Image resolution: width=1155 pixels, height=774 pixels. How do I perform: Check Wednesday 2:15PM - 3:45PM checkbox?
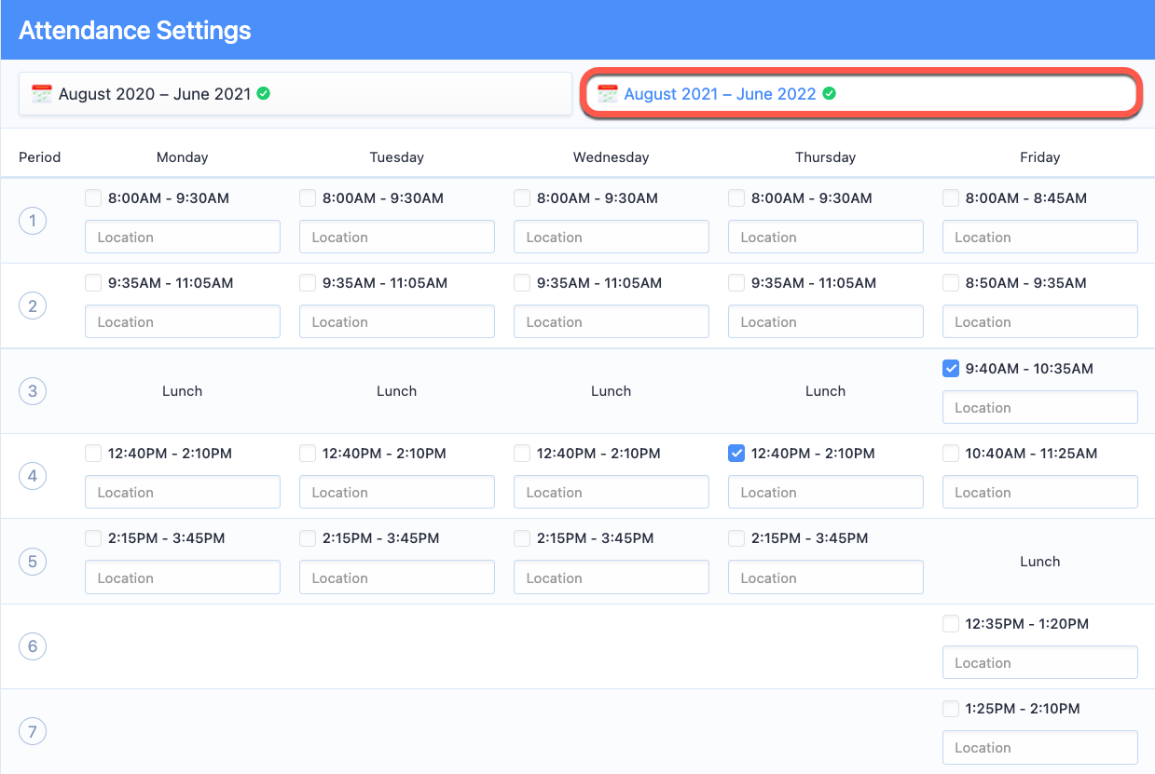point(522,538)
